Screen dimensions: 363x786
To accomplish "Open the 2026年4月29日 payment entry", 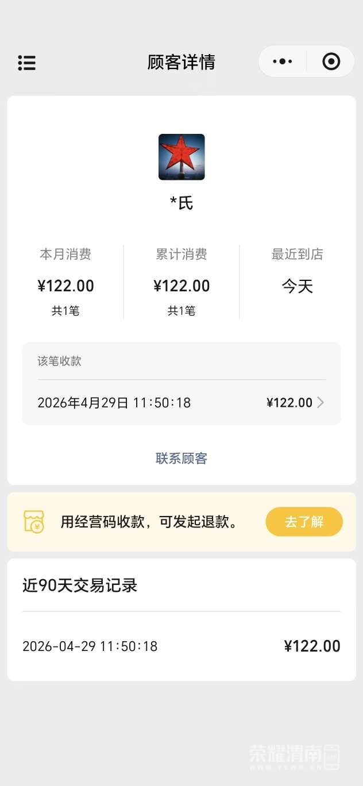I will [114, 403].
